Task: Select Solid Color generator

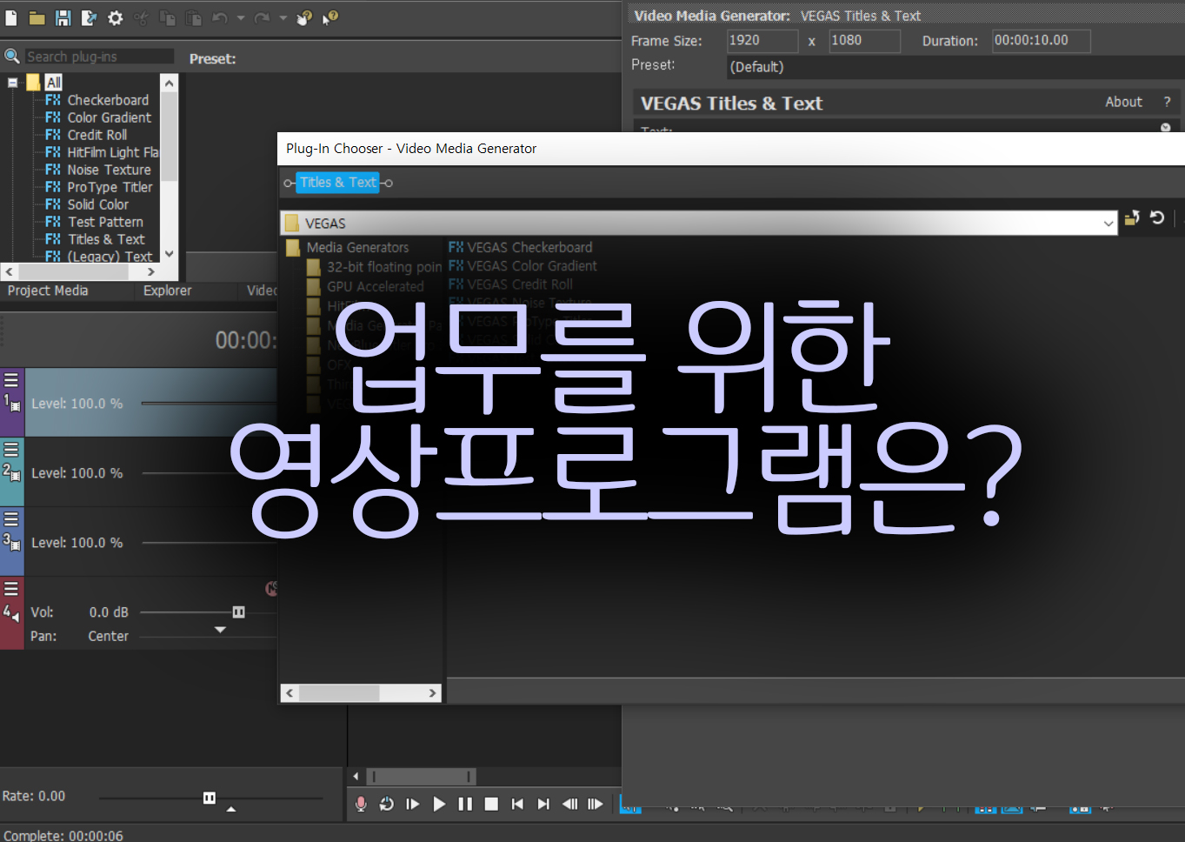Action: tap(97, 204)
